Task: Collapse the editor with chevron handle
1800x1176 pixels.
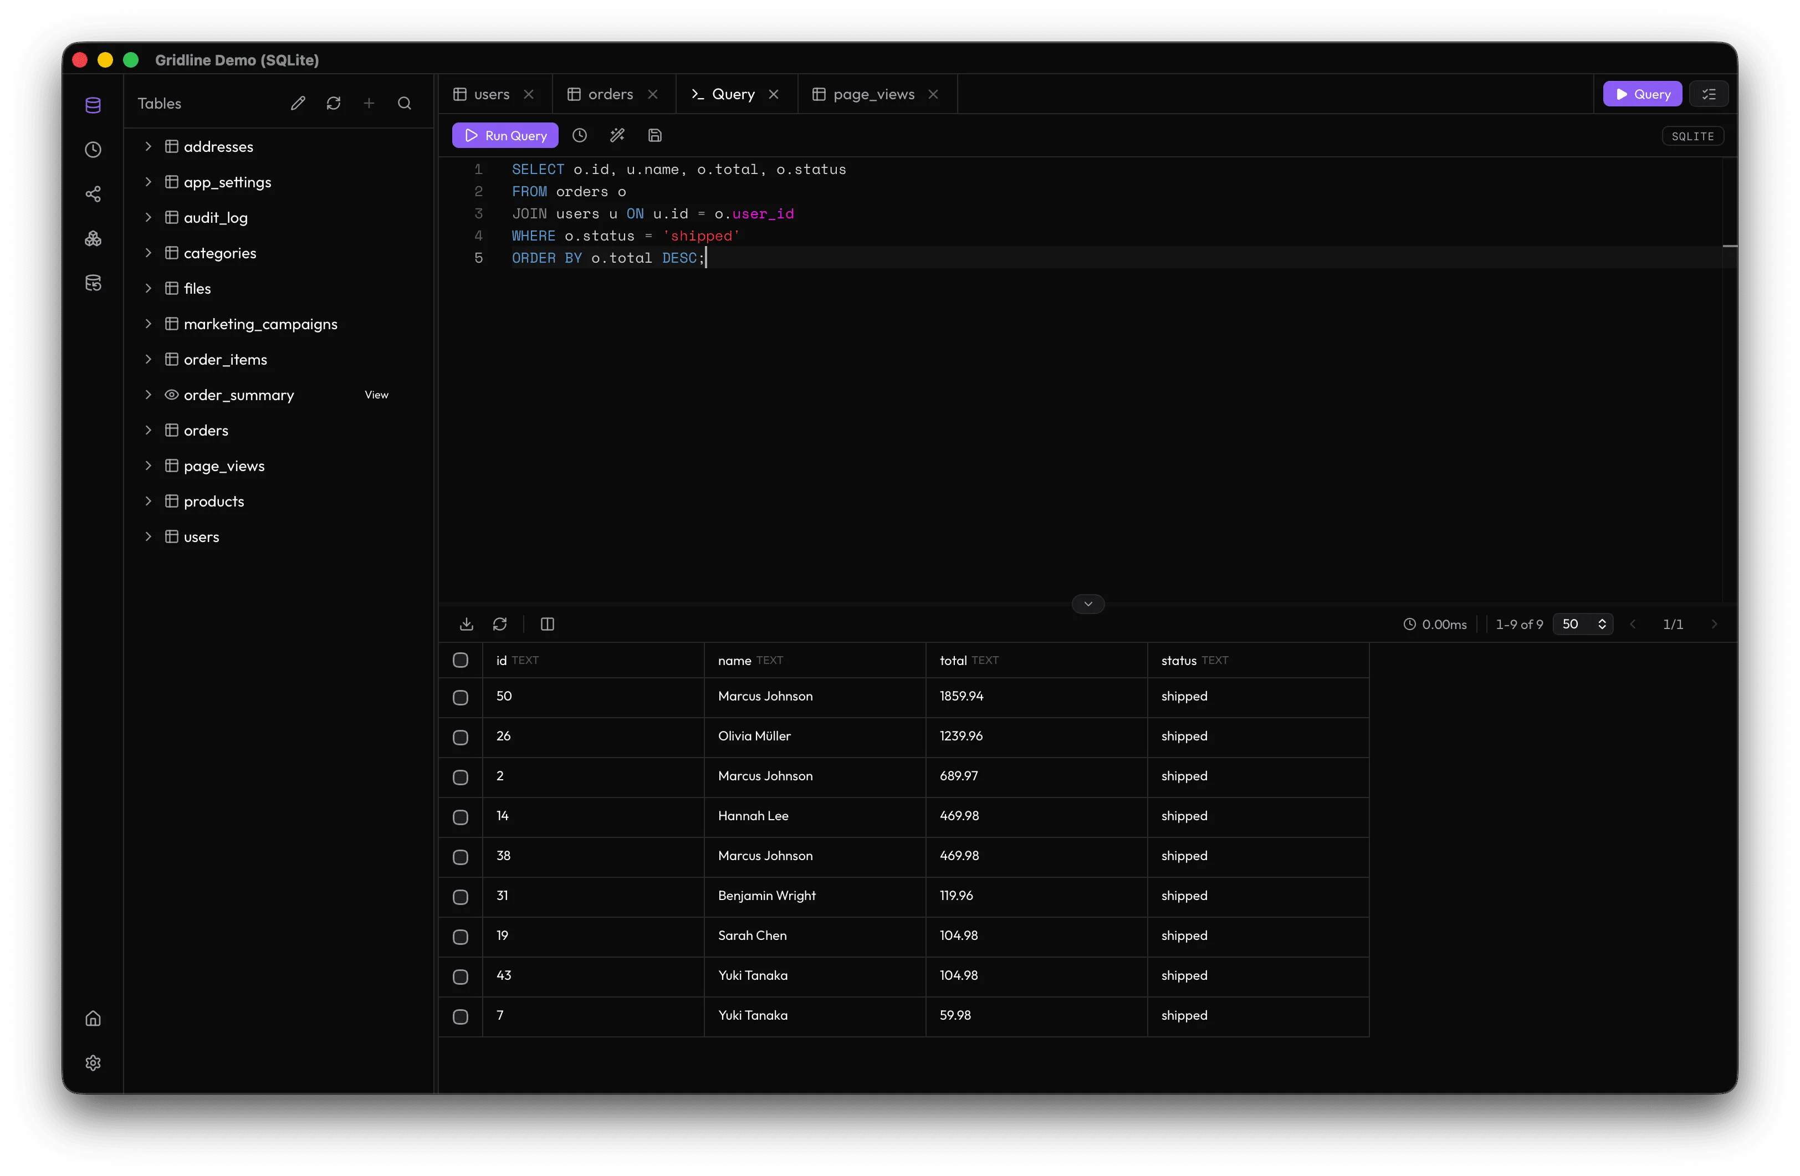Action: coord(1088,604)
